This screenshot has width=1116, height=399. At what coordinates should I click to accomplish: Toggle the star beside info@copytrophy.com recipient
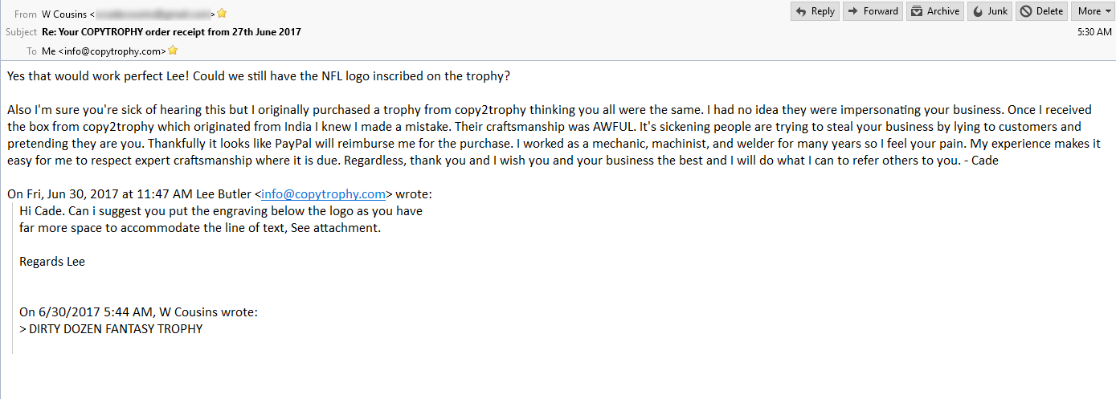(173, 51)
